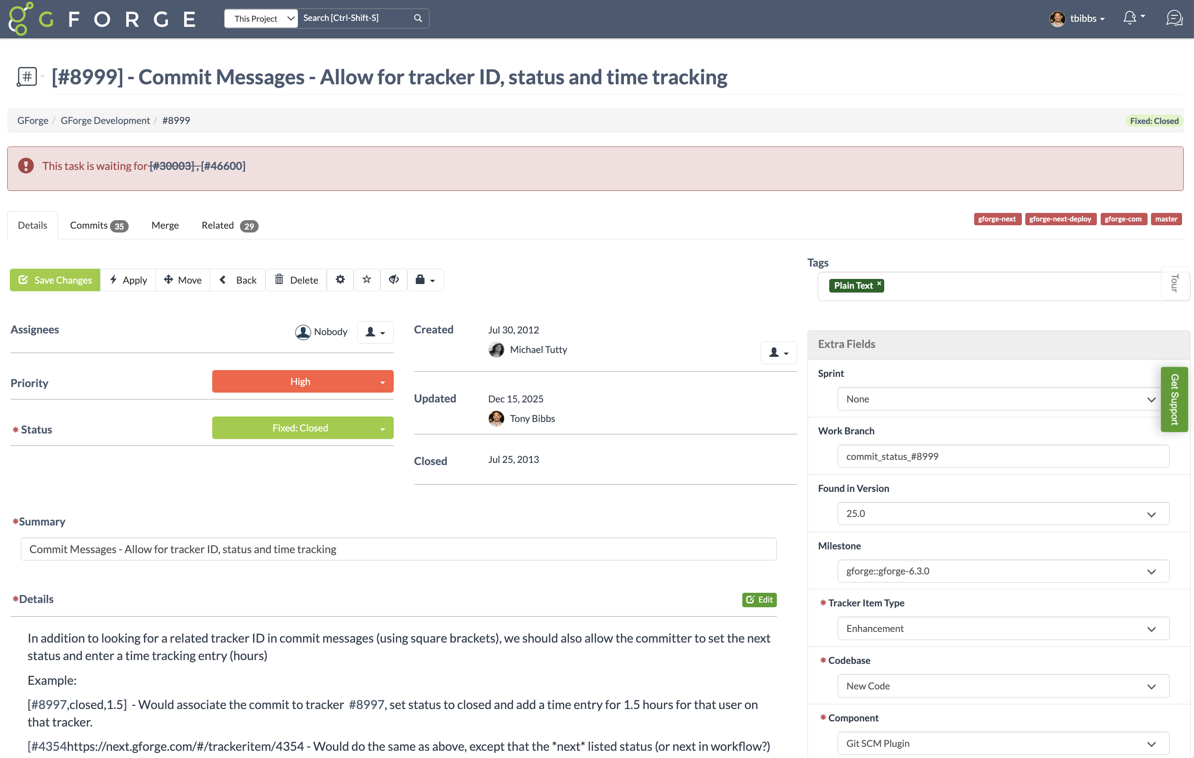
Task: Click the Delete trash button
Action: [x=296, y=280]
